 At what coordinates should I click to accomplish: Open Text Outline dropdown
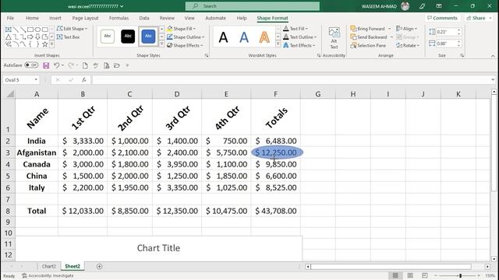point(299,37)
